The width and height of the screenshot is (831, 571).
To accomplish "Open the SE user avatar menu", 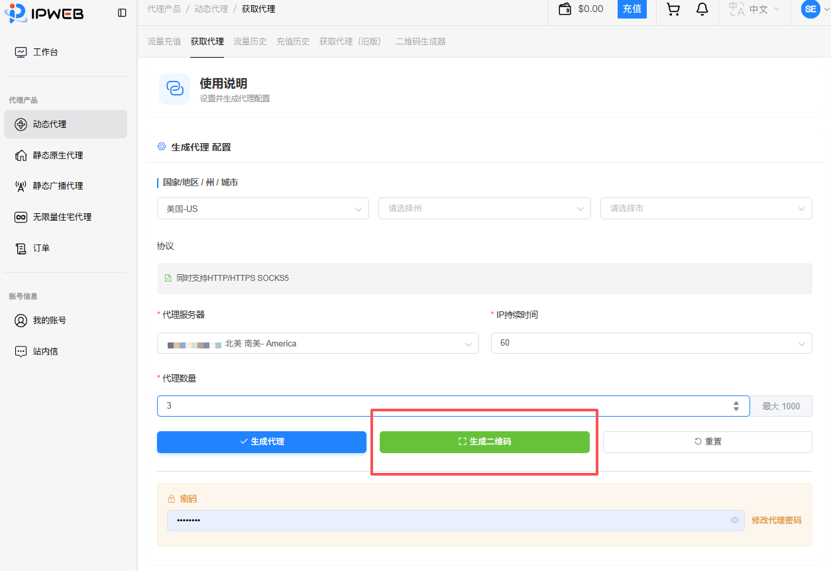I will pos(810,9).
